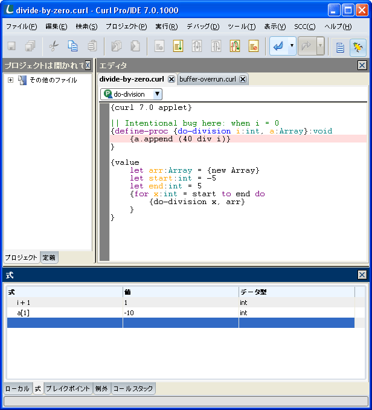The width and height of the screenshot is (372, 410).
Task: Click the その他のファイル files icon
Action: [22, 80]
